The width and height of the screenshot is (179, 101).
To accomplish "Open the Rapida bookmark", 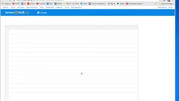I will (112, 4).
